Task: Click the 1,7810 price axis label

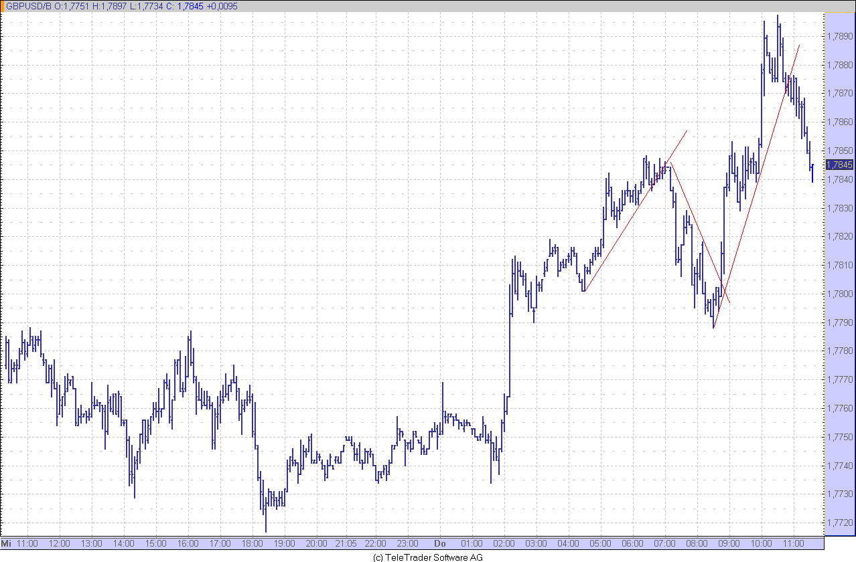Action: [x=840, y=266]
